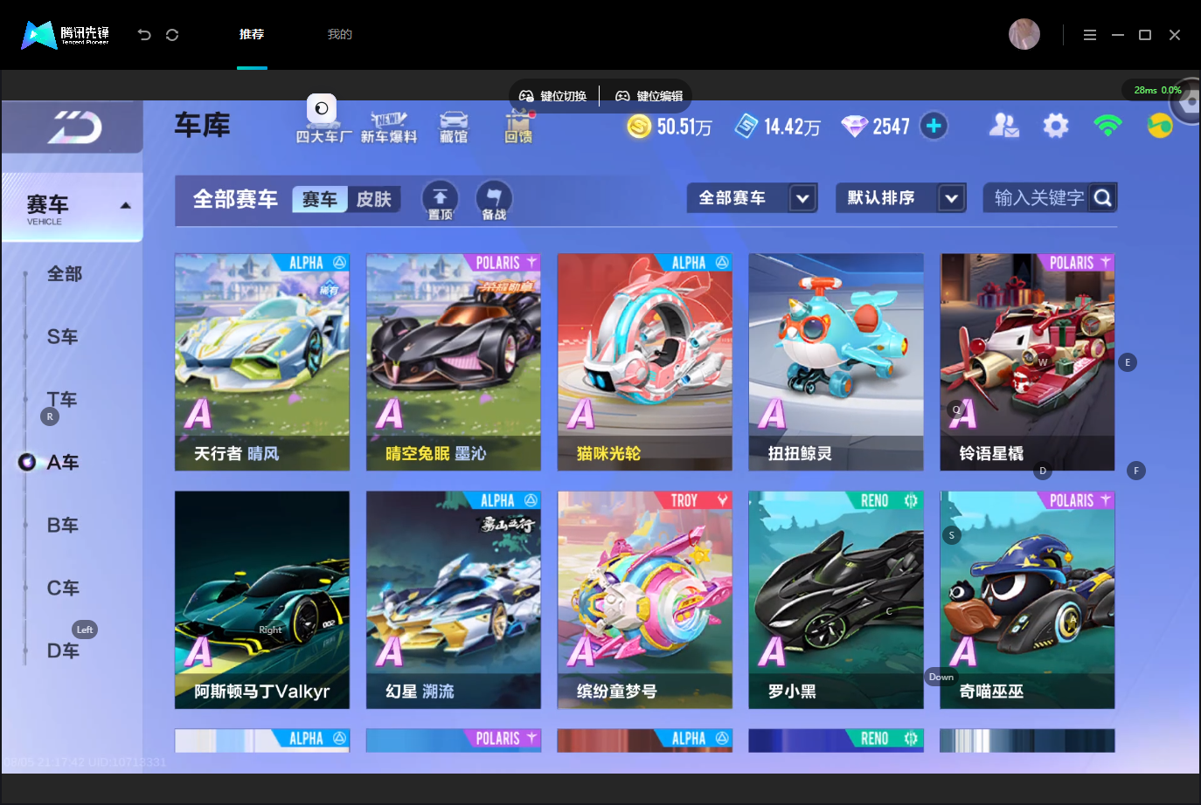
Task: Select the 阿斯顿马丁Valkyr car card
Action: tap(262, 600)
